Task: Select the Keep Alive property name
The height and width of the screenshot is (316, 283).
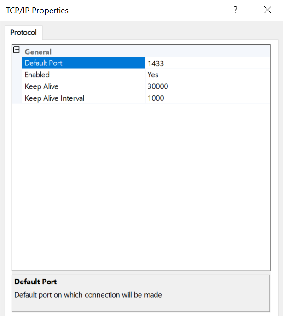Action: point(41,86)
